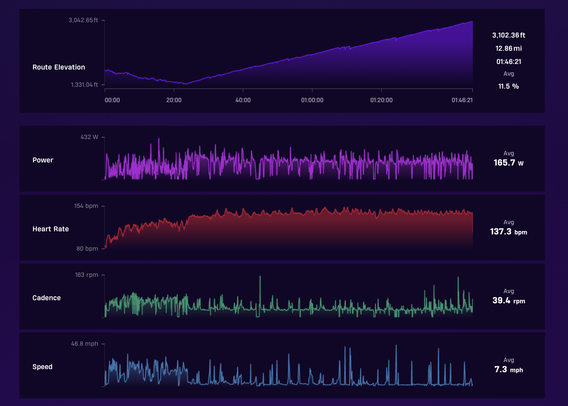Image resolution: width=568 pixels, height=406 pixels.
Task: Click the 3,102.36 ft elevation gain value
Action: click(x=509, y=35)
